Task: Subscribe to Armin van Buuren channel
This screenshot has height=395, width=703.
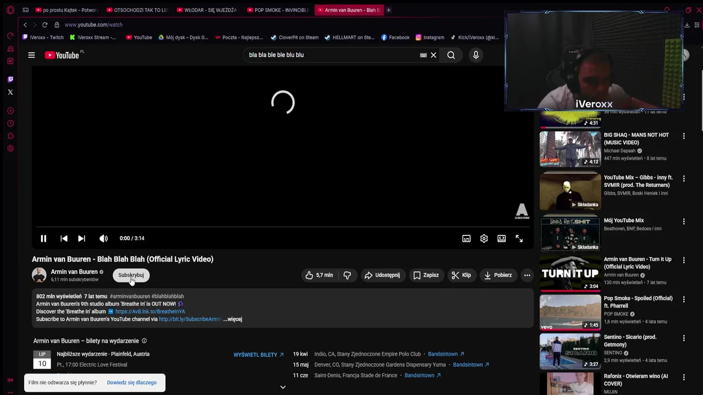Action: point(131,275)
